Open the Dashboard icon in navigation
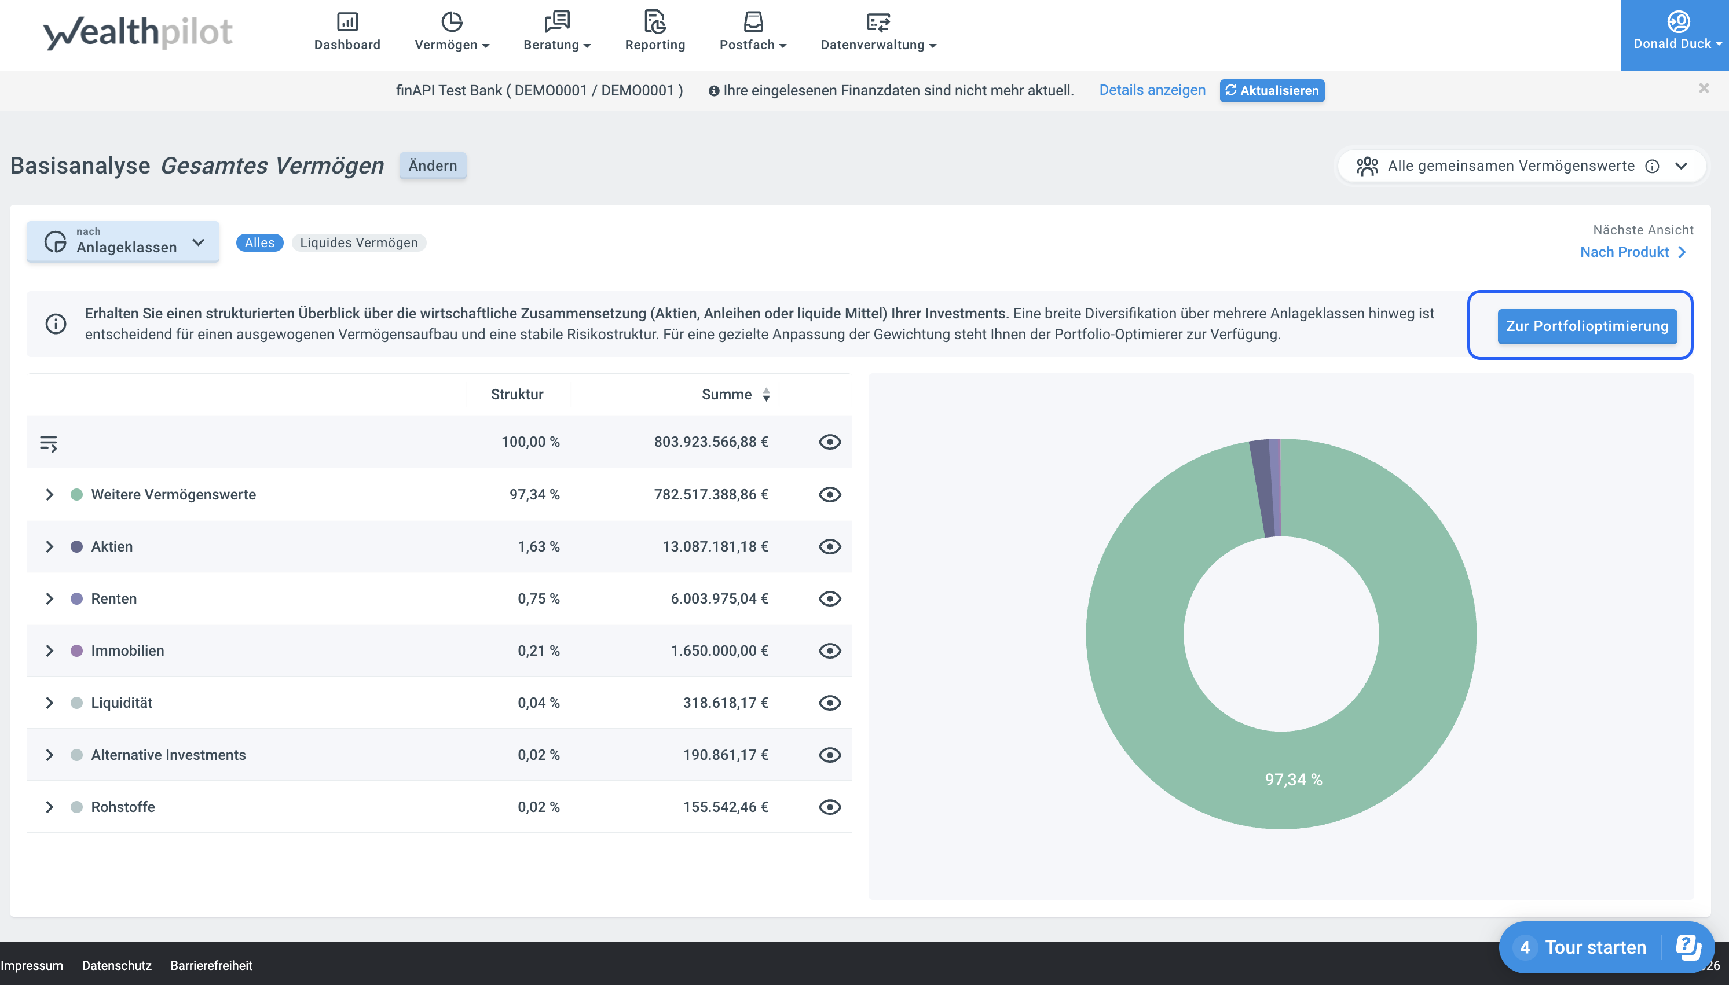 coord(347,21)
